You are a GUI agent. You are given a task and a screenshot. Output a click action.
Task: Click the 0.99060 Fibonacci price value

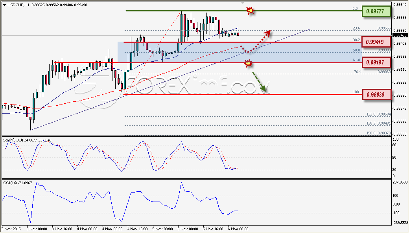[384, 72]
